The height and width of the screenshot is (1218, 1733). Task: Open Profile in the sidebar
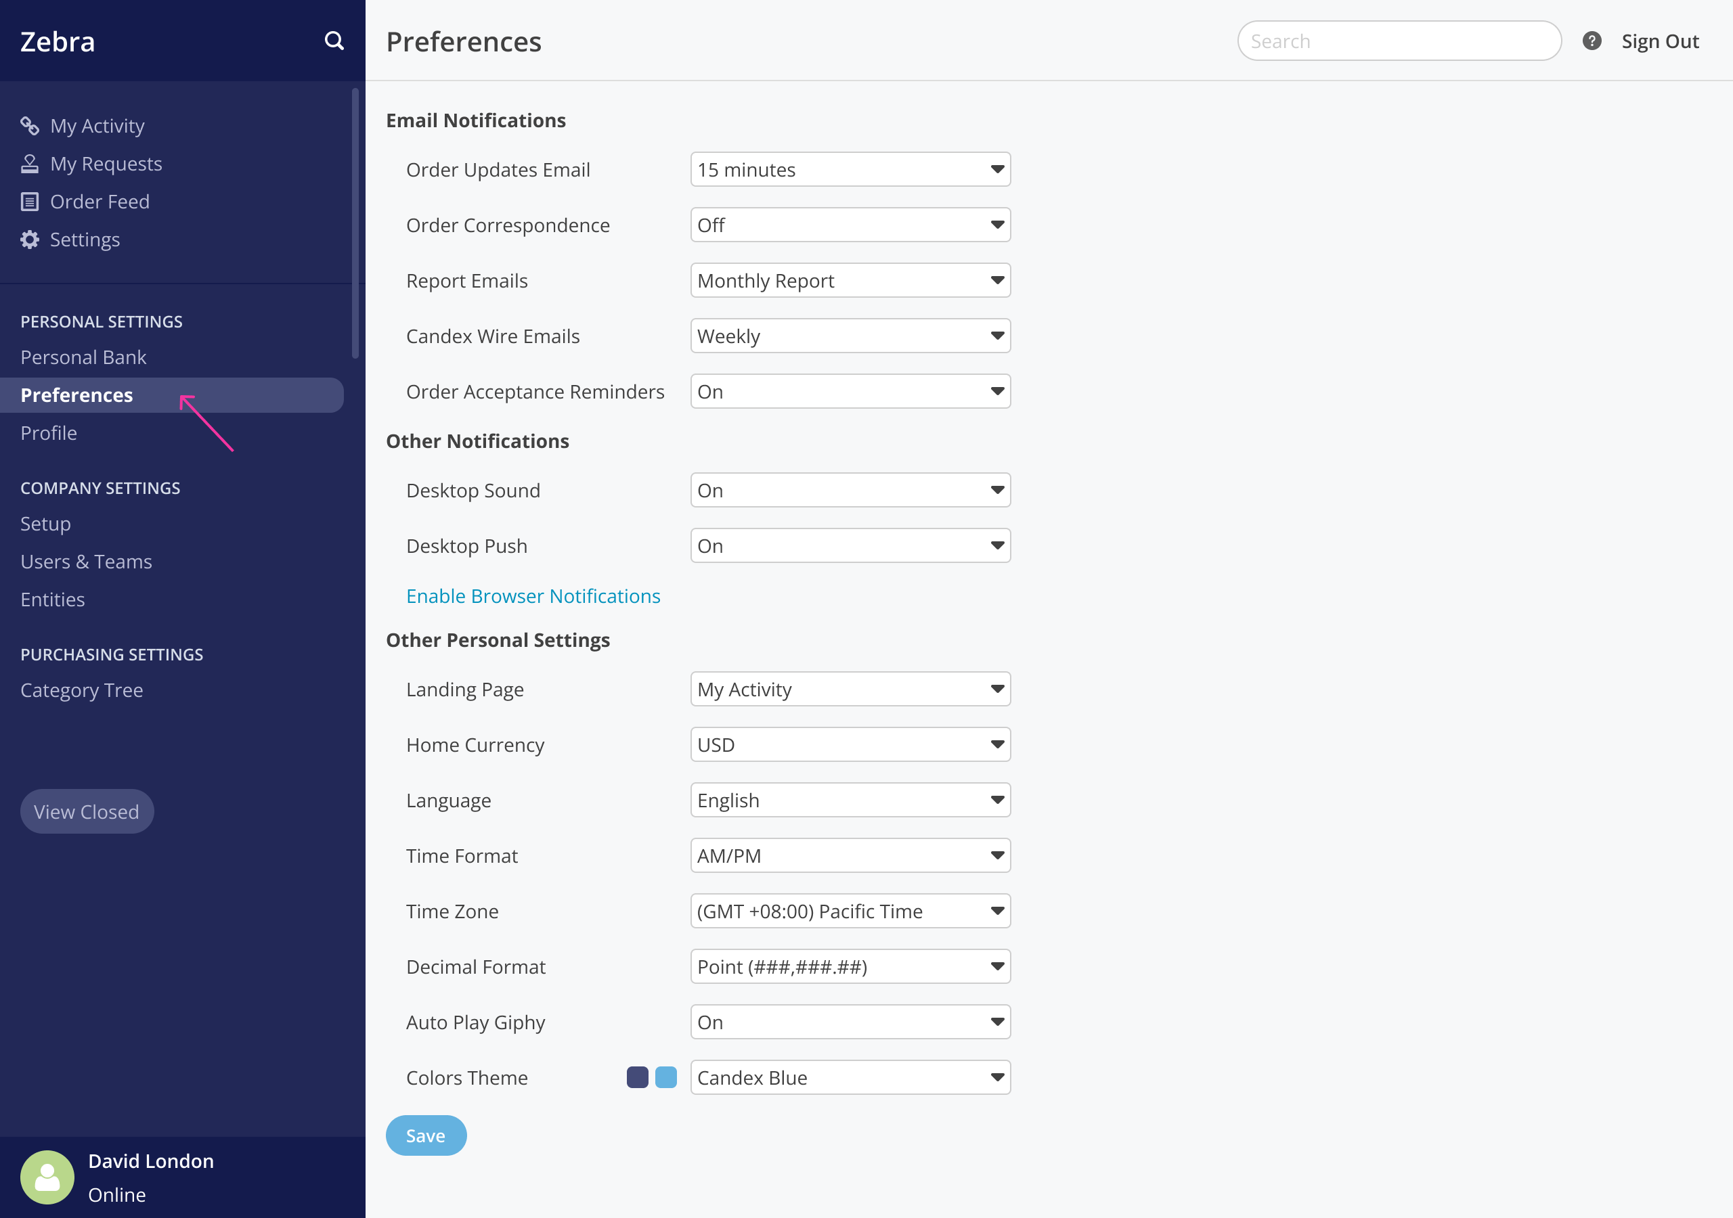click(x=49, y=433)
